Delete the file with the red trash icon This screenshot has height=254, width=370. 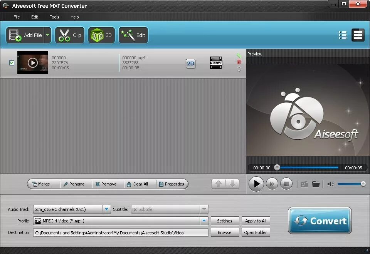point(239,62)
